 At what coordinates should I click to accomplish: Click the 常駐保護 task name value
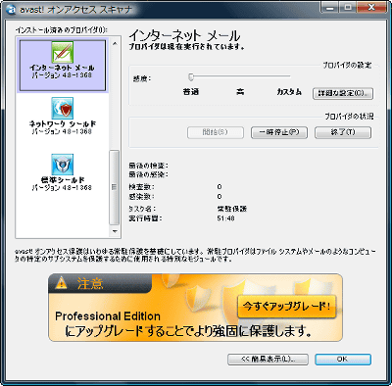tap(231, 209)
